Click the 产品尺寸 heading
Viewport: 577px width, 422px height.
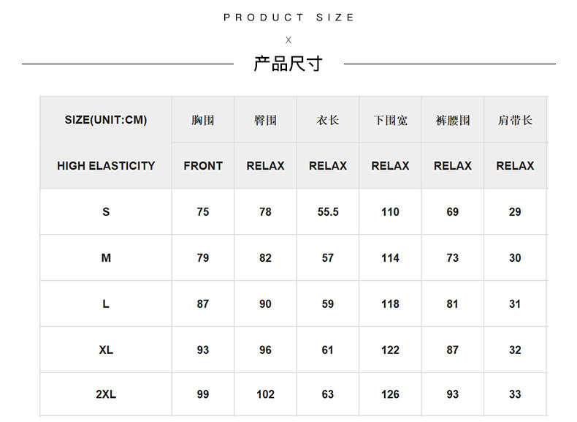click(288, 64)
